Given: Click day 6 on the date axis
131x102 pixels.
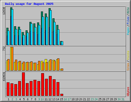Looking at the screenshot, I should (28, 99).
